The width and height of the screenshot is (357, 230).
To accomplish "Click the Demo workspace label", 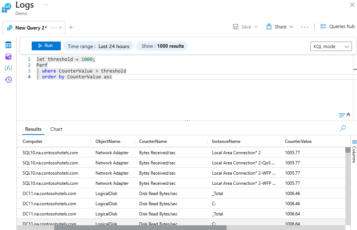I will pyautogui.click(x=21, y=13).
